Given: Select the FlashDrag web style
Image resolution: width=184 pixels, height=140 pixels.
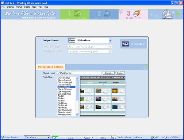Looking at the screenshot, I should [x=67, y=103].
